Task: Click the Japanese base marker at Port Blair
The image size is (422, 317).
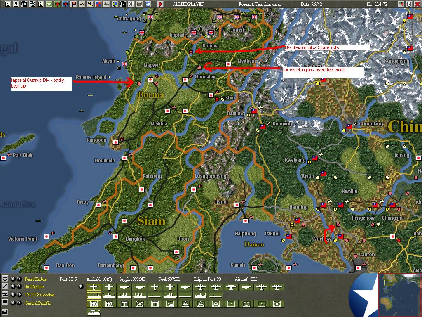Action: pyautogui.click(x=3, y=158)
